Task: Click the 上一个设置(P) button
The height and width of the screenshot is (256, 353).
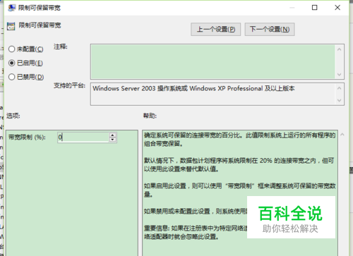Action: [215, 30]
